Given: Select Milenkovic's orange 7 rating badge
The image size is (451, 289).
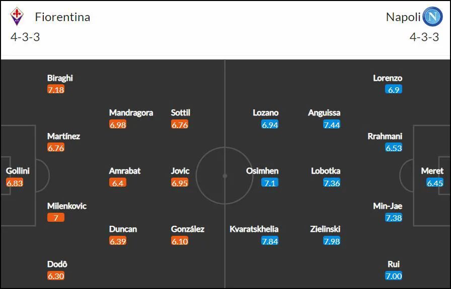Looking at the screenshot, I should pos(56,218).
